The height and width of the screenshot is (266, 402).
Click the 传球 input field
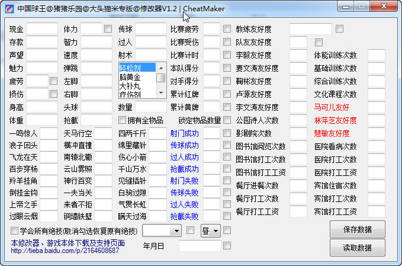[151, 29]
